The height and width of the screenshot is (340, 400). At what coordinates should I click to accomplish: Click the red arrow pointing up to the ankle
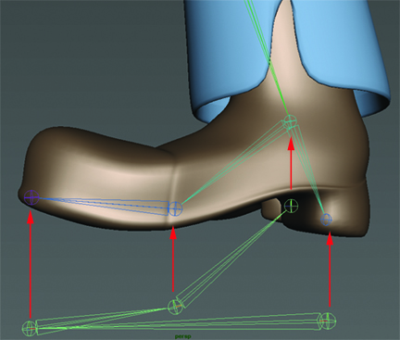coord(291,163)
